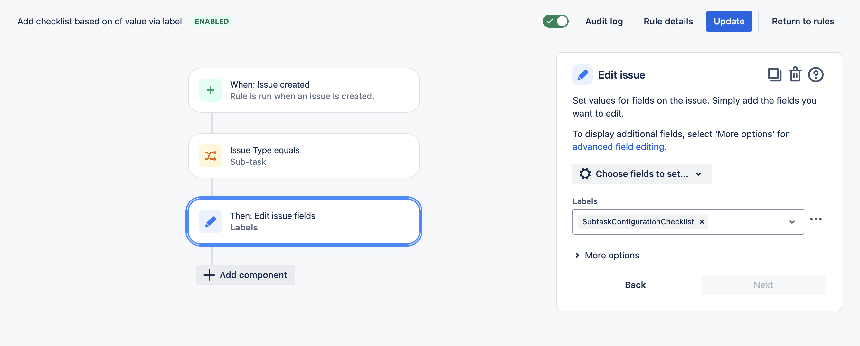Image resolution: width=860 pixels, height=346 pixels.
Task: Open the Choose fields to set dropdown
Action: pyautogui.click(x=641, y=174)
